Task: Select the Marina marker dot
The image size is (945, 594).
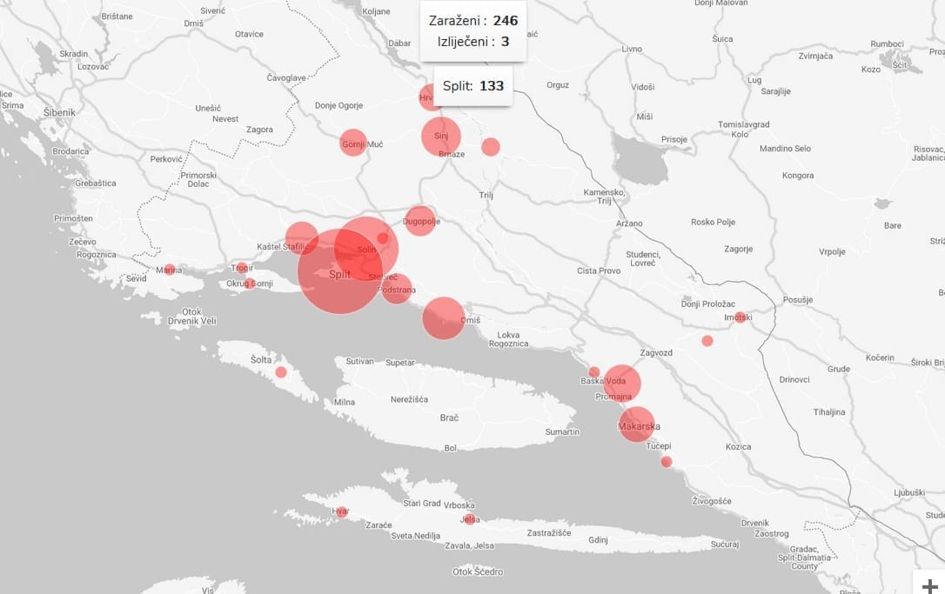Action: pos(170,270)
